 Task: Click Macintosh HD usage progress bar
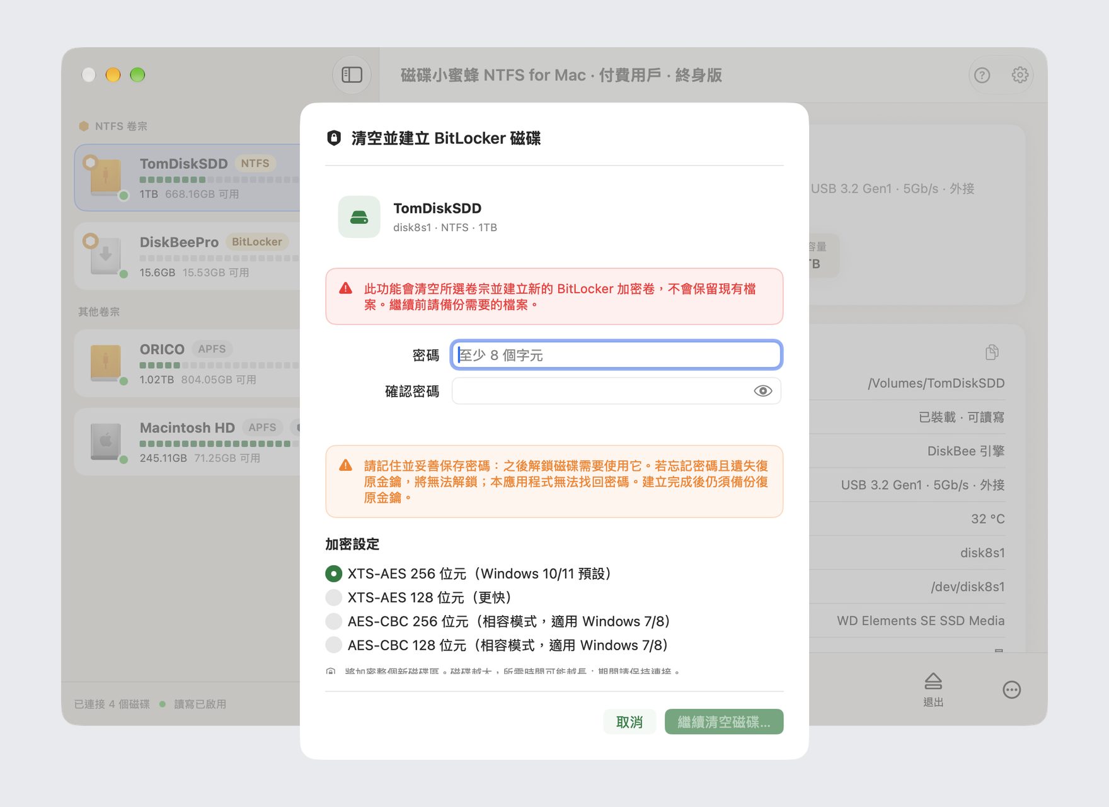tap(219, 444)
